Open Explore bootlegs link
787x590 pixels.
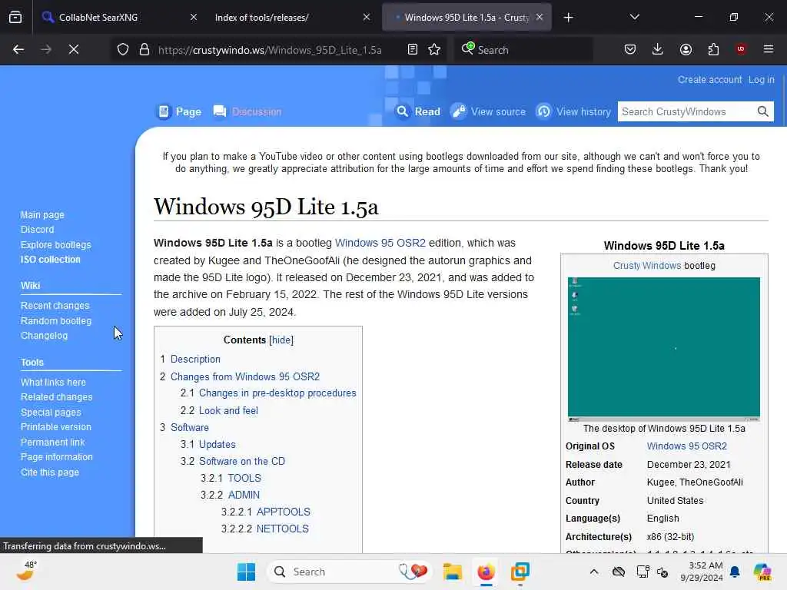[x=55, y=245]
